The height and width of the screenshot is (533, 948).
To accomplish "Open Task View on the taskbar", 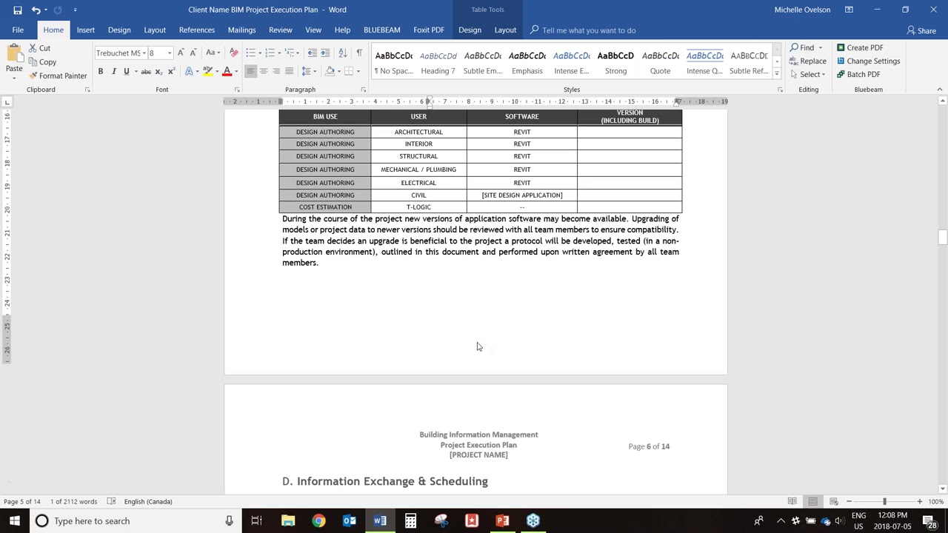I will tap(256, 520).
